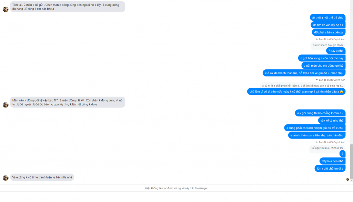Jump to quoted message "Gửi xe khách hay gửi ntn b"
This screenshot has width=353, height=202.
tap(327, 45)
